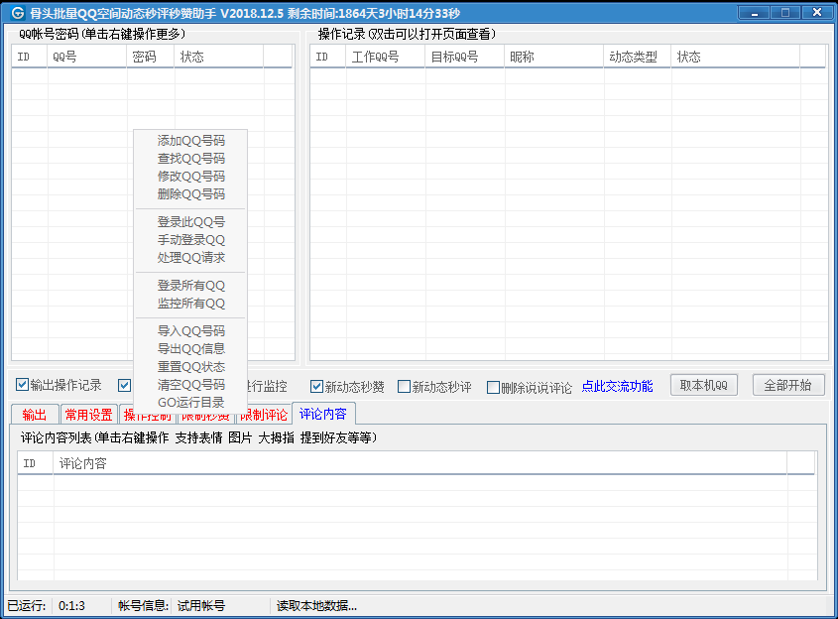Click the ID header in QQ accounts list

click(x=30, y=57)
